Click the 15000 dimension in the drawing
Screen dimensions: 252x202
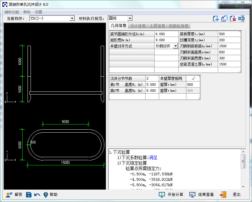pyautogui.click(x=65, y=163)
